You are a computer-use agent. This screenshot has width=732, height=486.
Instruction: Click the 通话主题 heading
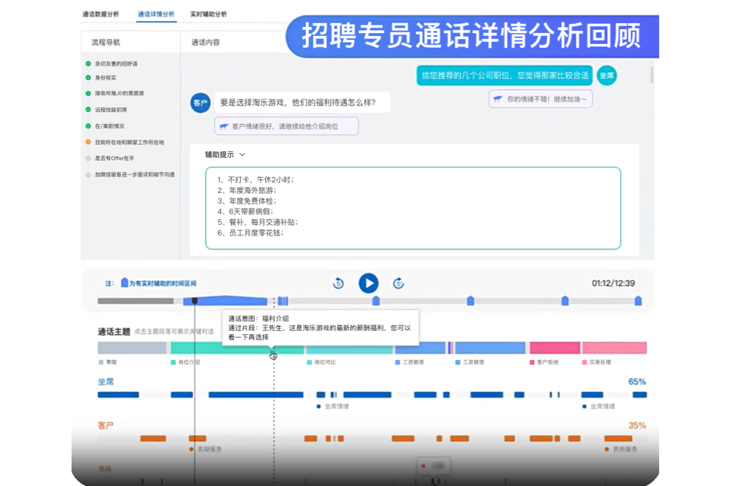[114, 332]
